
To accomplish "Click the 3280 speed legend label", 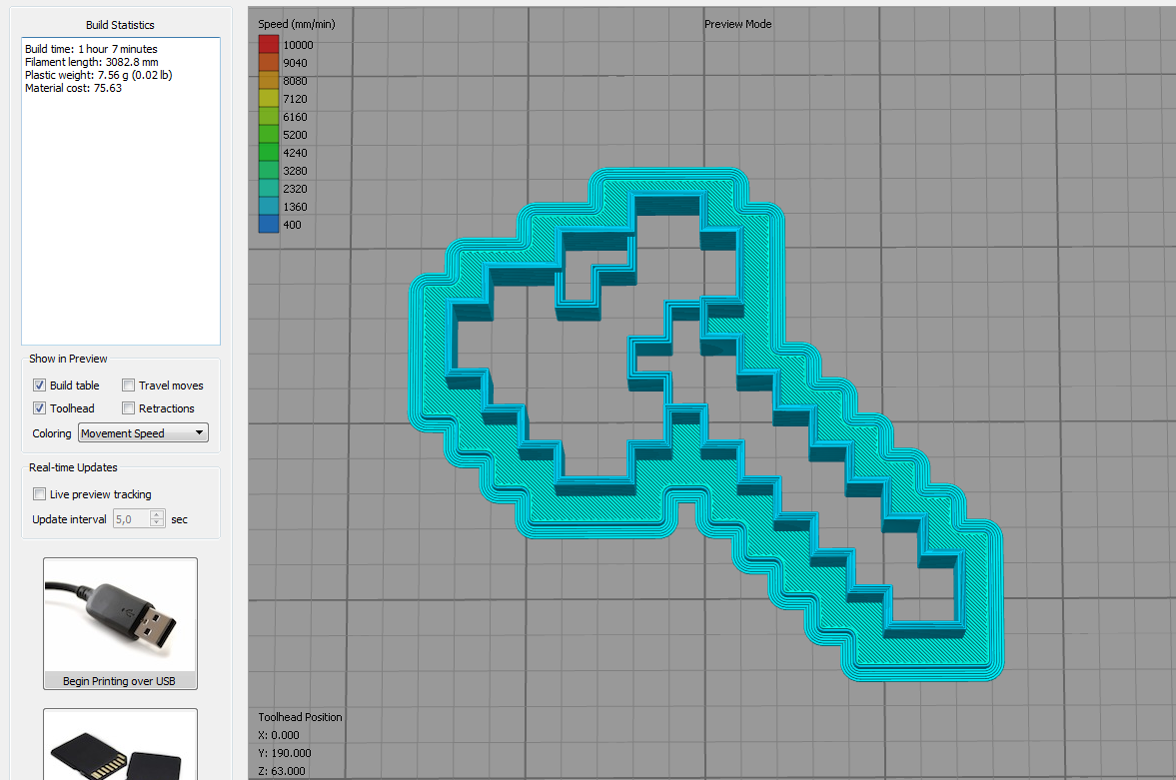I will tap(295, 171).
